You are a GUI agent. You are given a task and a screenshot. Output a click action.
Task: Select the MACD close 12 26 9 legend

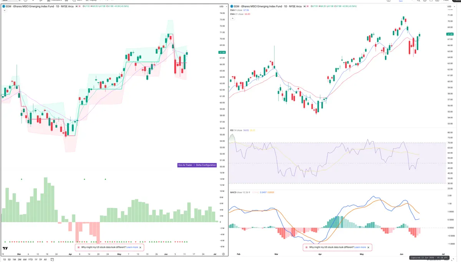[x=240, y=192]
